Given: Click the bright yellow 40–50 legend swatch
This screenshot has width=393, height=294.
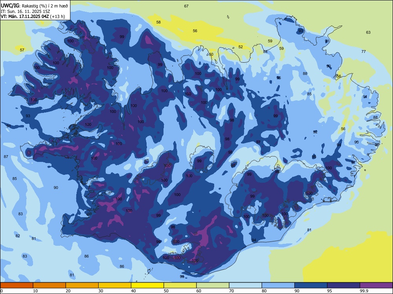Looking at the screenshot, I should click(147, 285).
